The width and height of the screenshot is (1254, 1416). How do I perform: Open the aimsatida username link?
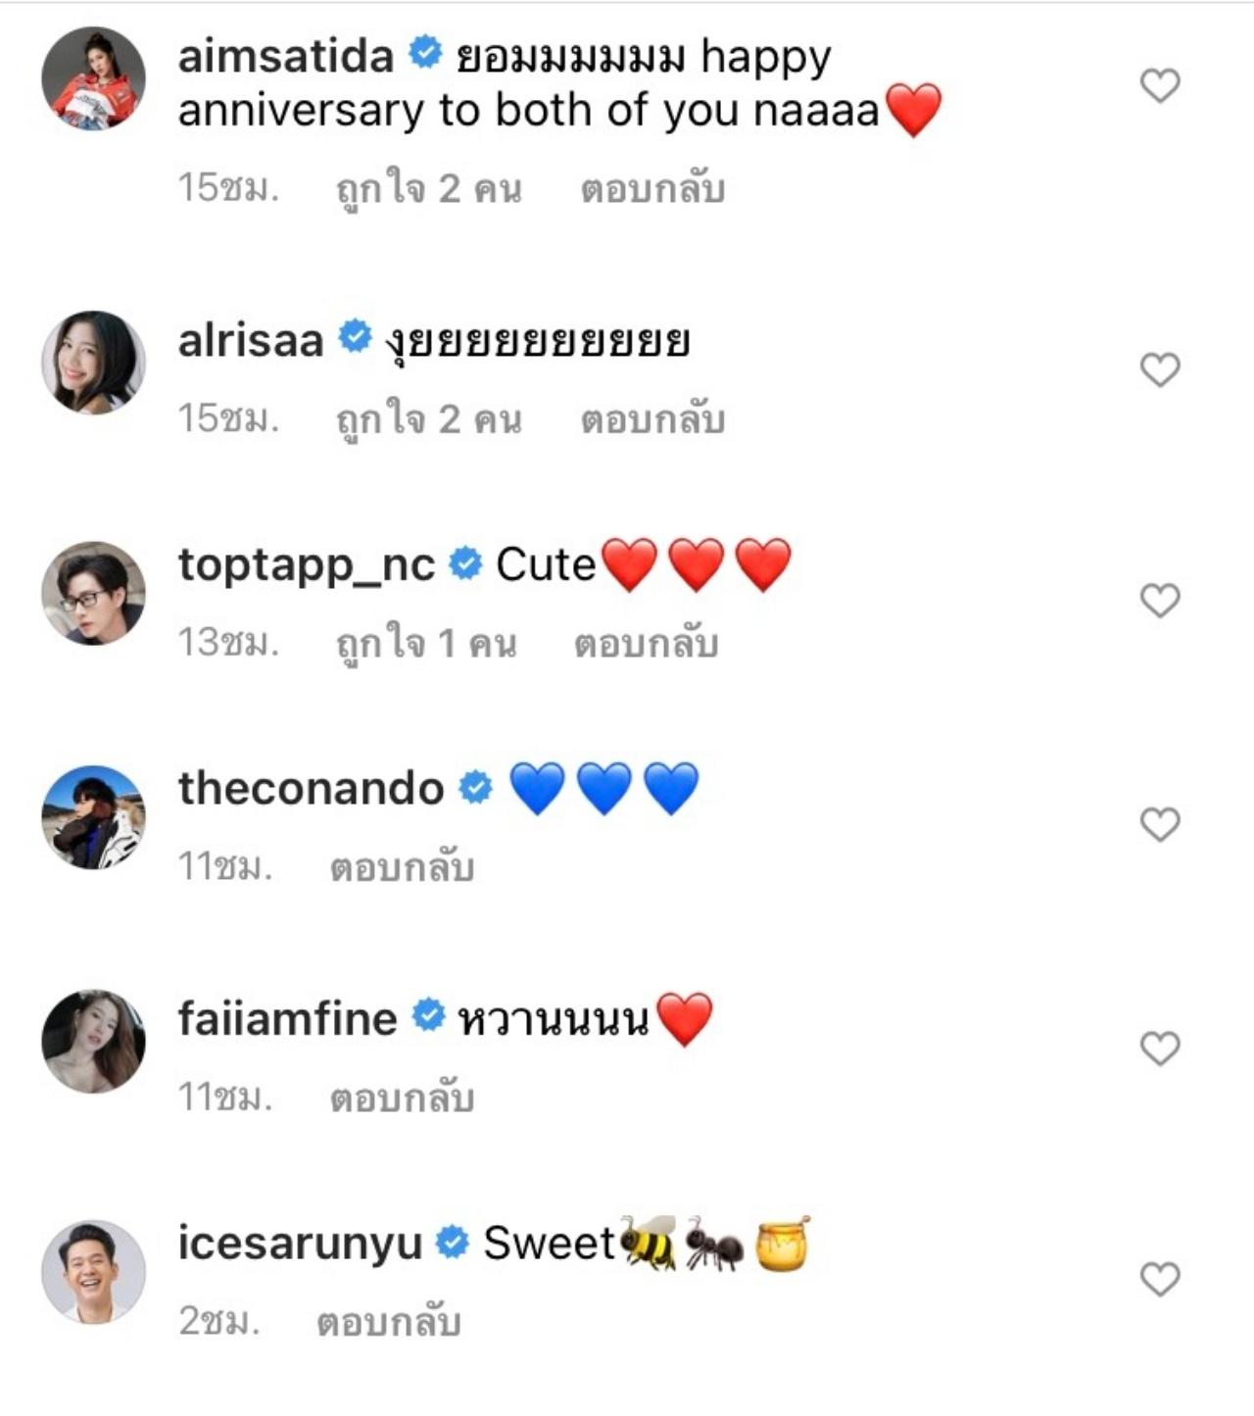[x=285, y=56]
